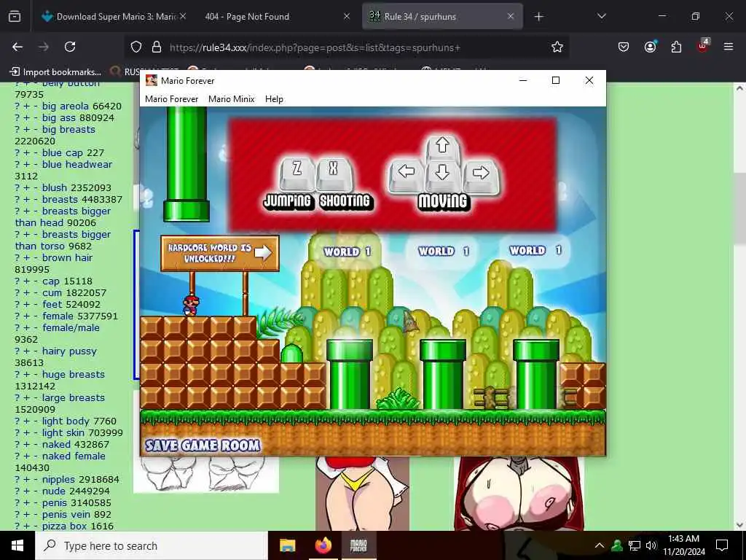The height and width of the screenshot is (560, 746).
Task: Open the notification center icon
Action: tap(722, 545)
